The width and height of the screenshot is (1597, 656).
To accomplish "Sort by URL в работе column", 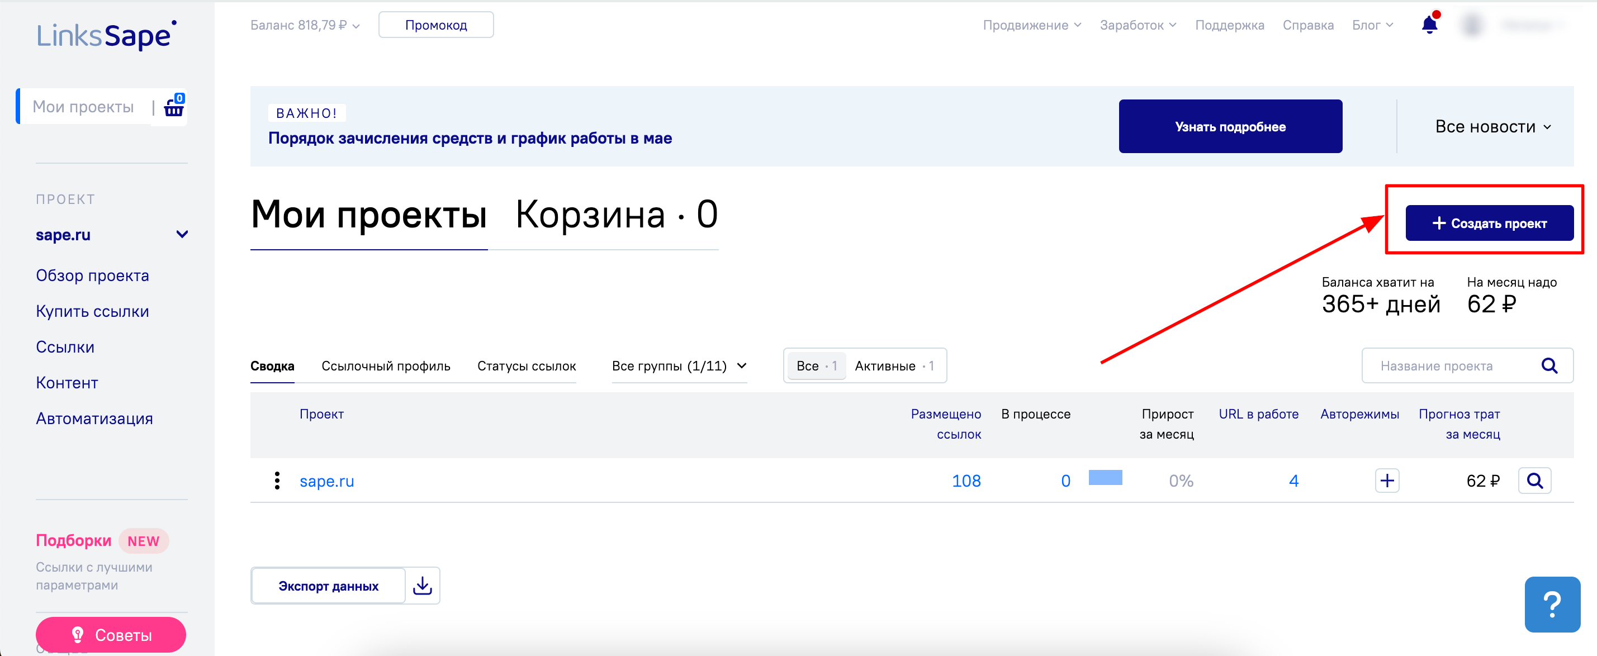I will (1258, 414).
